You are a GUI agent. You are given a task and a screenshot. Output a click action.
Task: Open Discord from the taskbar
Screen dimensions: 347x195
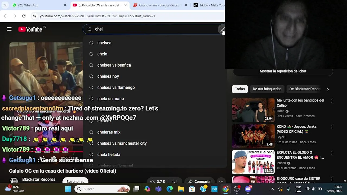coord(248,189)
